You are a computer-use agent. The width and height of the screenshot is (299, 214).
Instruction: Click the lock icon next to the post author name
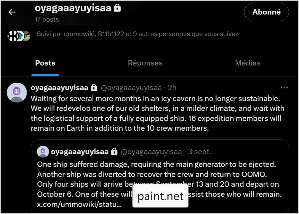pos(94,88)
